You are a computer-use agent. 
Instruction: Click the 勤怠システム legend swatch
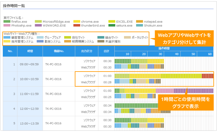40,41
